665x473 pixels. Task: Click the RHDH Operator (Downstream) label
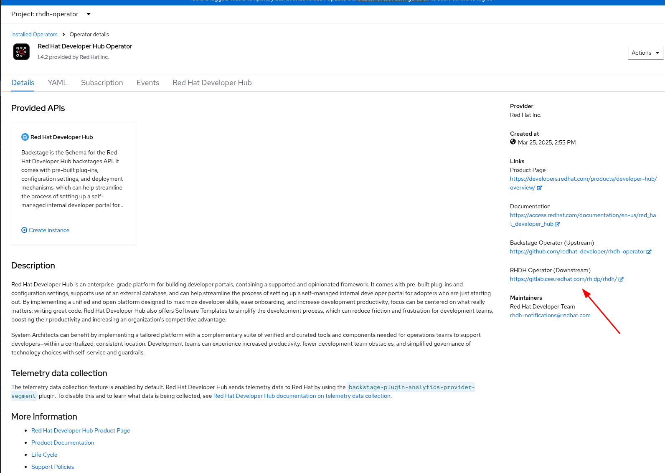(550, 271)
